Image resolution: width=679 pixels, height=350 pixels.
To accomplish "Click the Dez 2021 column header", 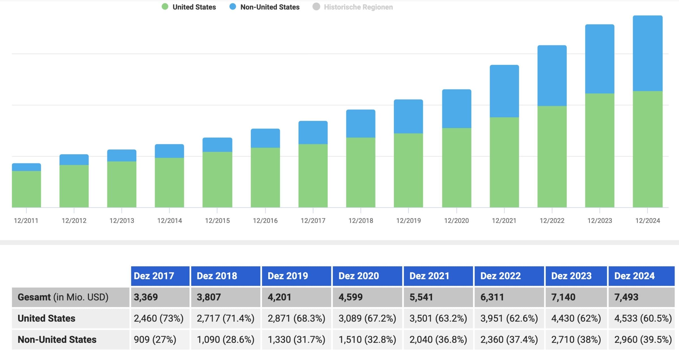I will click(x=438, y=276).
